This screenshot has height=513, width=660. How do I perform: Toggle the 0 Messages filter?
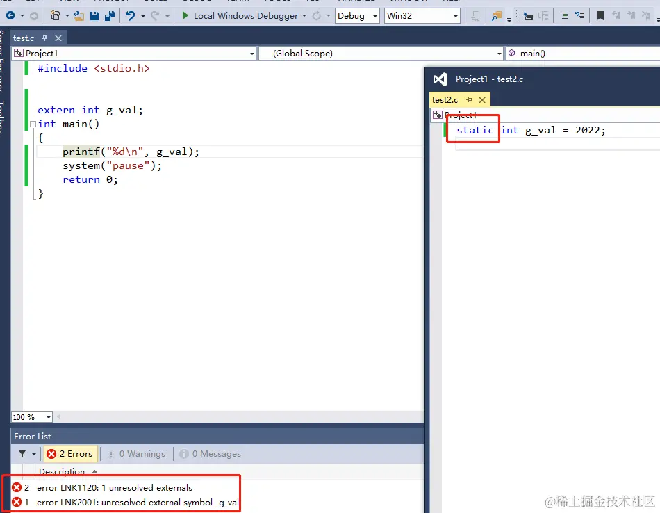(x=211, y=454)
